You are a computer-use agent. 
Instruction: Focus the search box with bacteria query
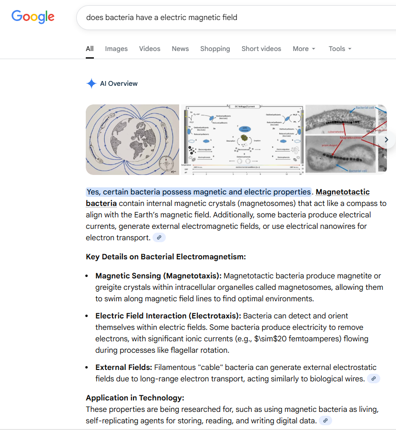(236, 18)
